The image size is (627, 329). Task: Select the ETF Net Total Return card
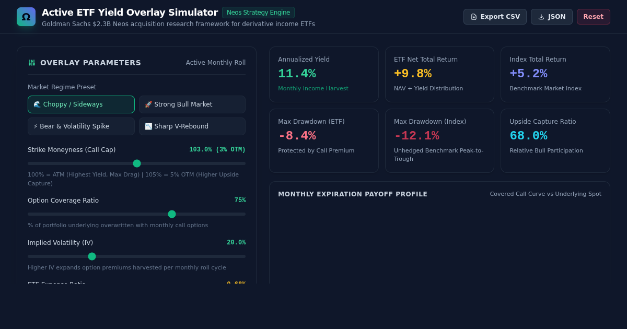pyautogui.click(x=439, y=75)
